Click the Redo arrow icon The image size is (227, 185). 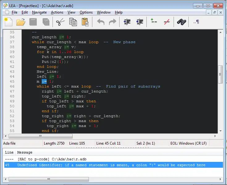point(113,22)
